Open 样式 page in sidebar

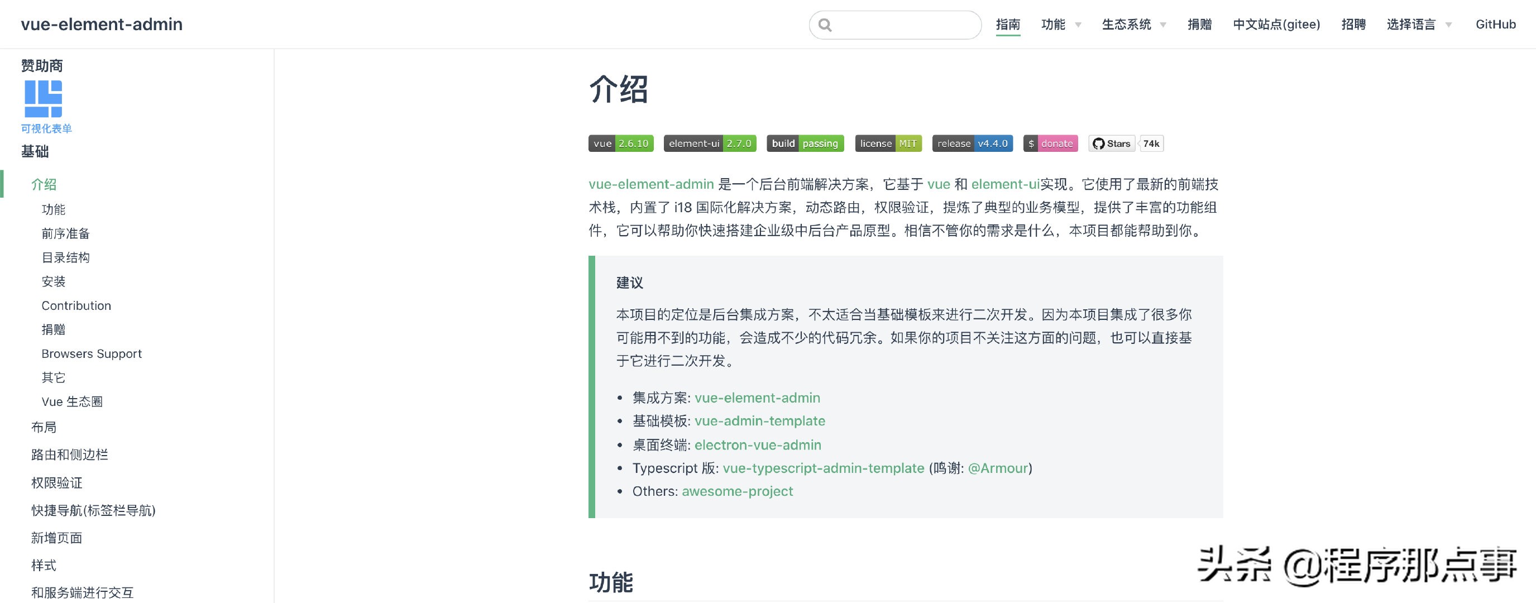coord(44,565)
